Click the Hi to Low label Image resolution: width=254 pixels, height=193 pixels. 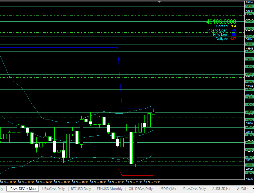[x=220, y=35]
